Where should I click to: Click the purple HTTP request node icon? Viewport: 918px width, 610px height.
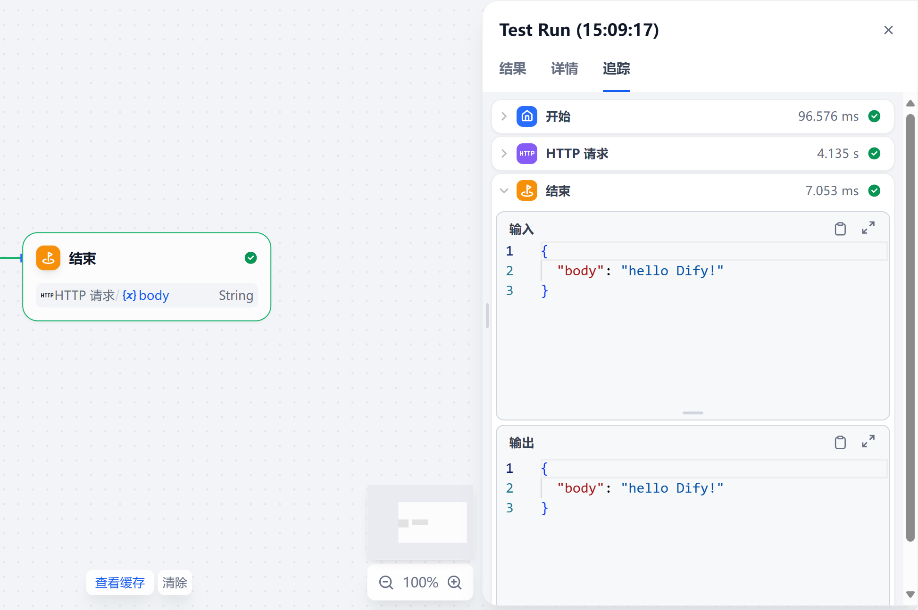(x=526, y=154)
